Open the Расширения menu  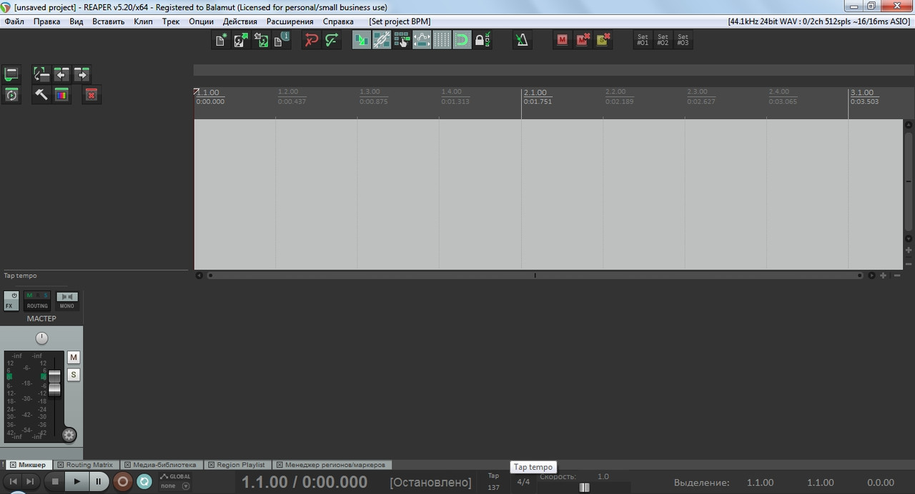[x=290, y=21]
